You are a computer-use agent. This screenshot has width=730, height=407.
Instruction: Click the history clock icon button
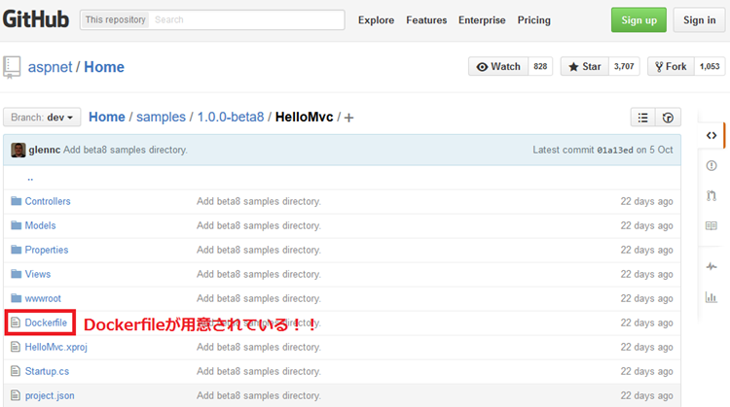pos(668,118)
